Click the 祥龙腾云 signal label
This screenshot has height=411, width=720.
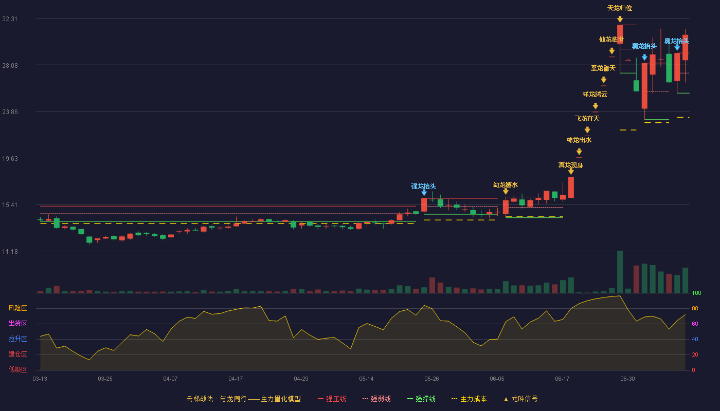595,95
